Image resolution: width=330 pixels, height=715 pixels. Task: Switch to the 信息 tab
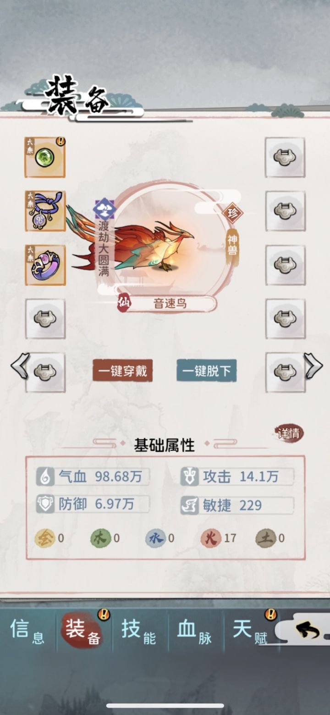(27, 631)
